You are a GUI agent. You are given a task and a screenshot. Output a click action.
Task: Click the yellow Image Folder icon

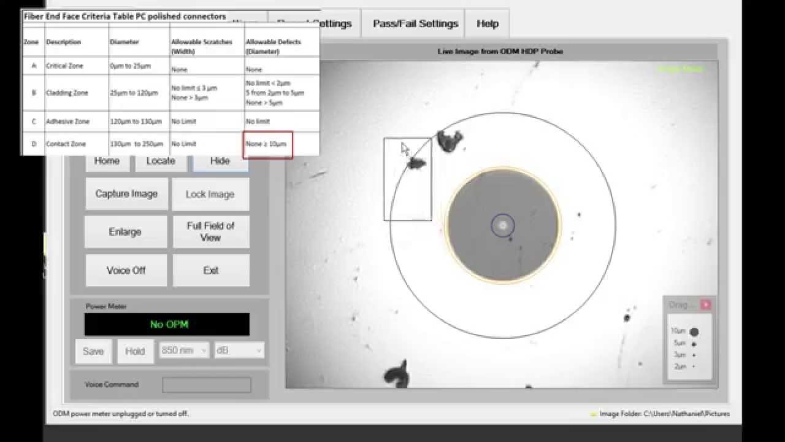[593, 414]
